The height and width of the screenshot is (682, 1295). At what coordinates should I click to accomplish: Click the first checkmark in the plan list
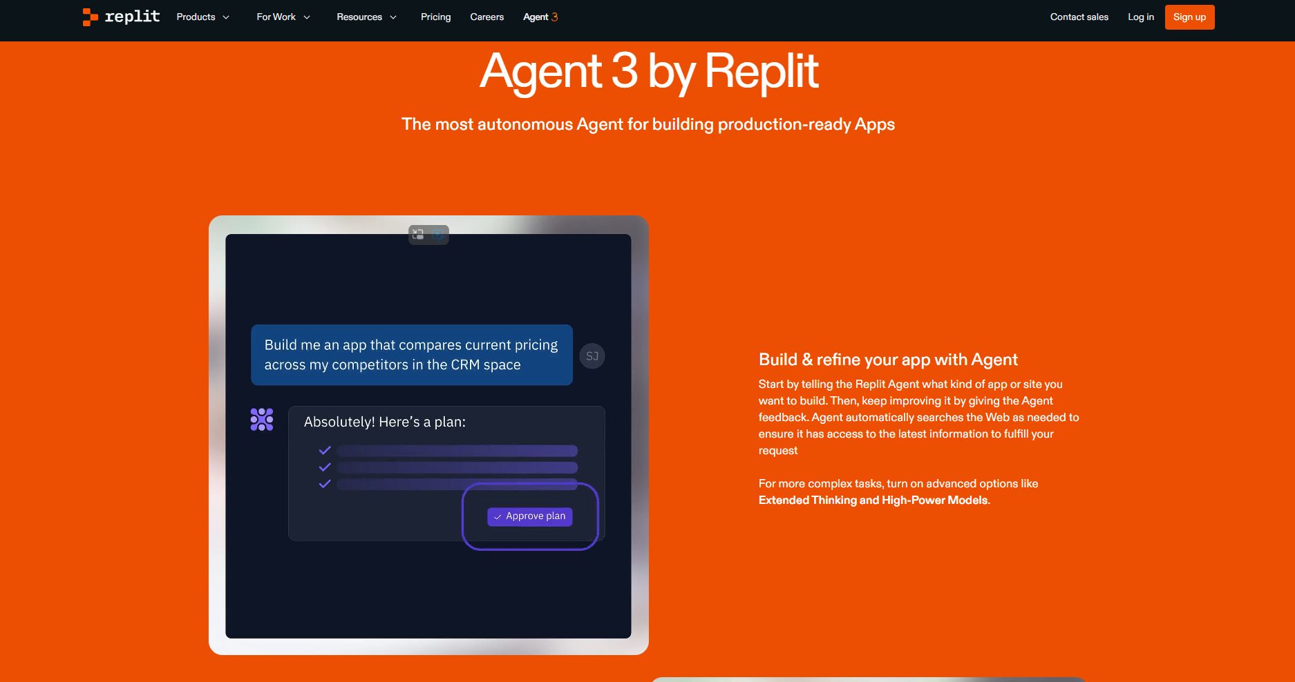(325, 451)
